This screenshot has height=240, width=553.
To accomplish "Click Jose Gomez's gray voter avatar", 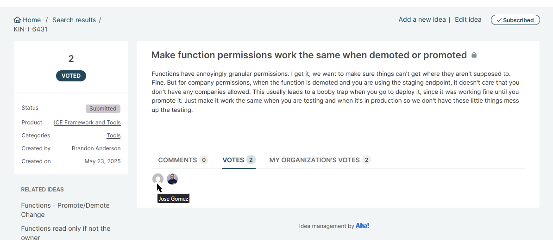I will click(x=158, y=179).
